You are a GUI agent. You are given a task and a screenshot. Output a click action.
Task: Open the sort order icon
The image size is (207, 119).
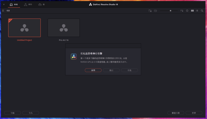pos(182,11)
